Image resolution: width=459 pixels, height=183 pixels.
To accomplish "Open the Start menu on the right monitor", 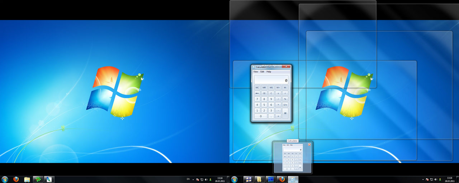I will click(x=234, y=179).
